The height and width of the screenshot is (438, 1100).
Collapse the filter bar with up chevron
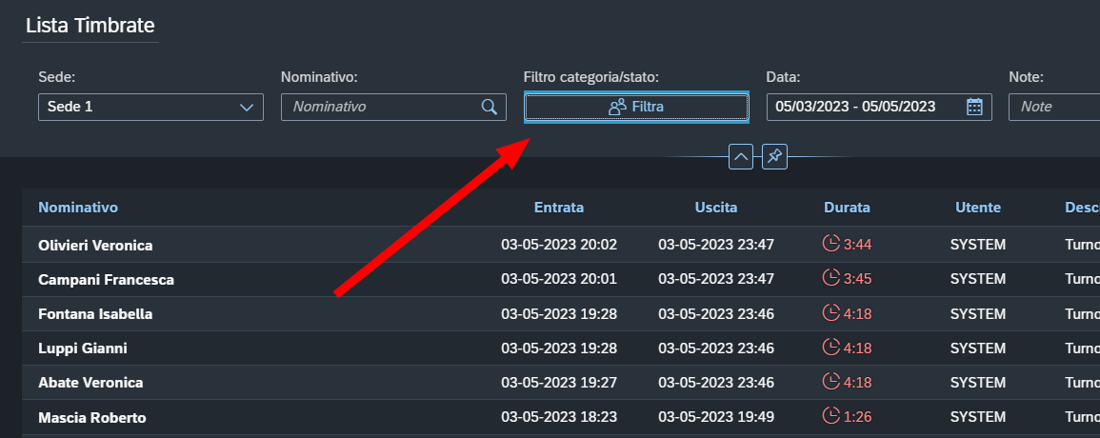coord(741,156)
